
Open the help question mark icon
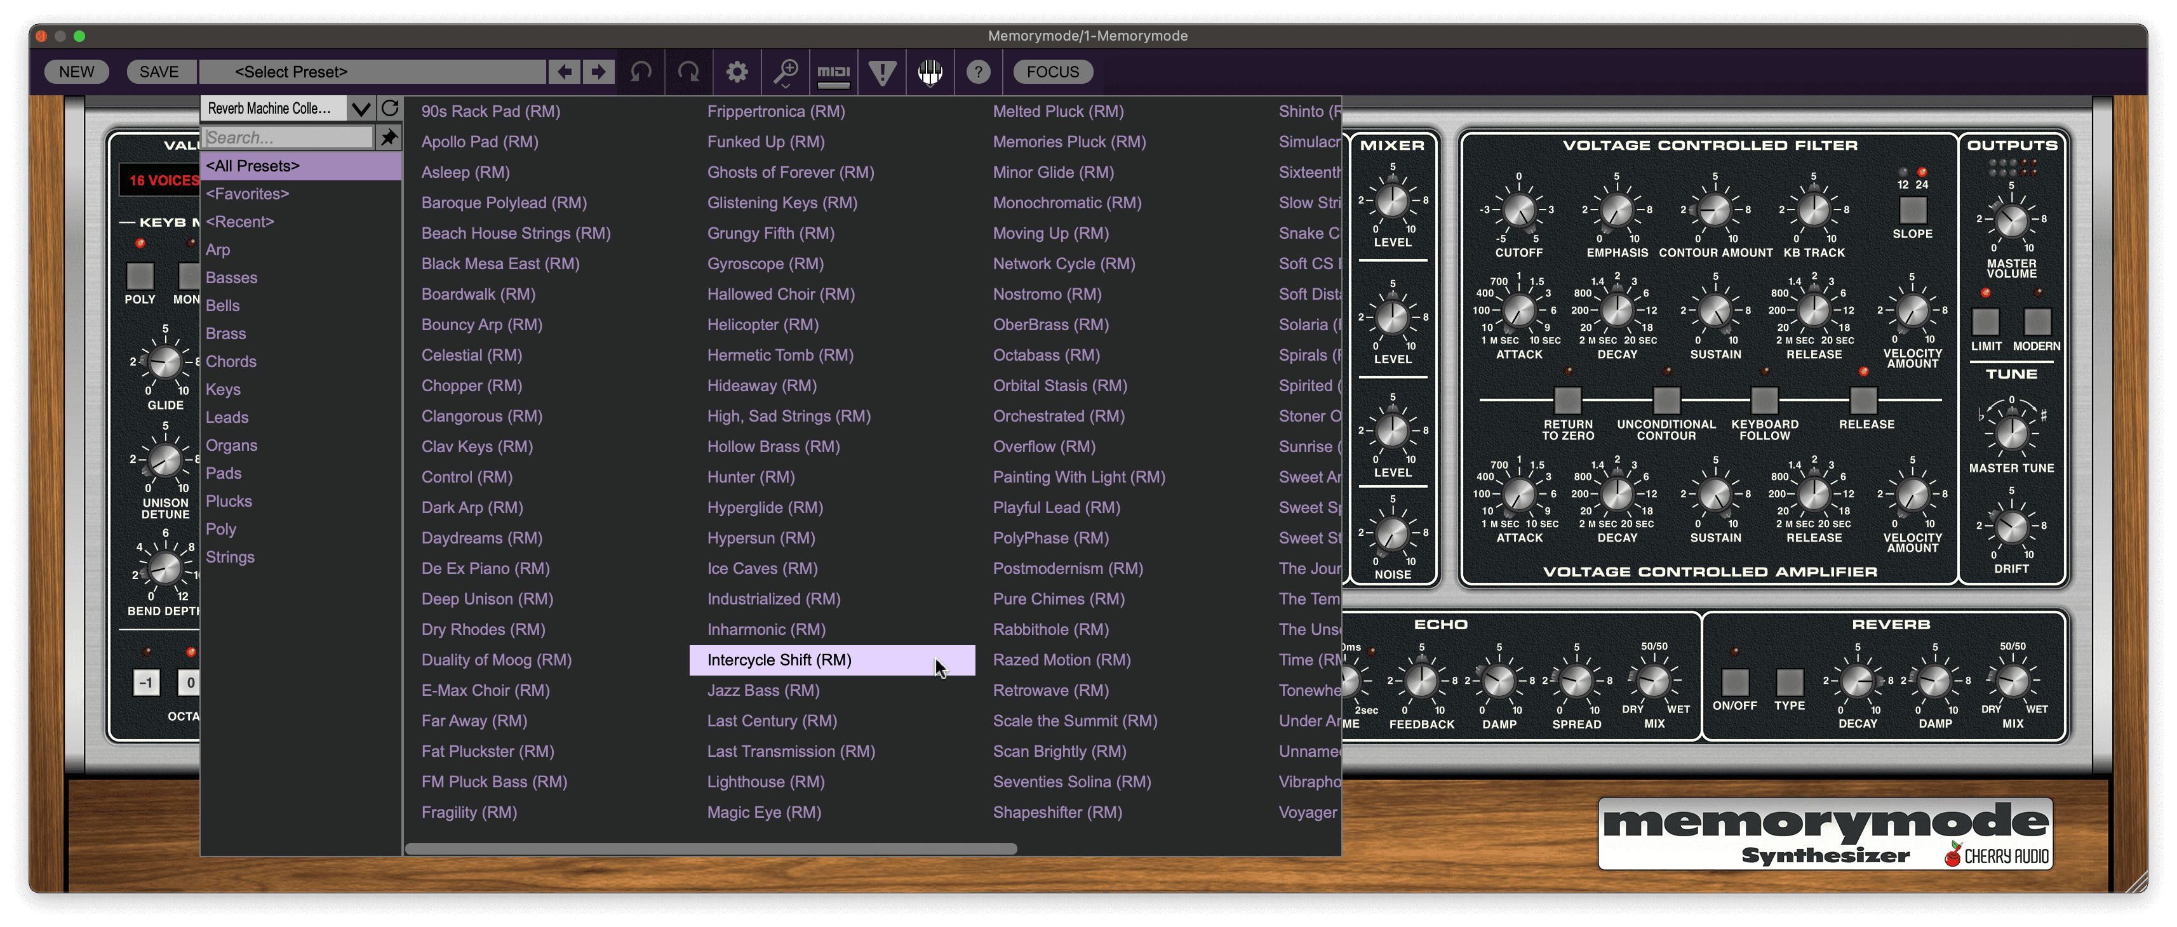point(978,72)
